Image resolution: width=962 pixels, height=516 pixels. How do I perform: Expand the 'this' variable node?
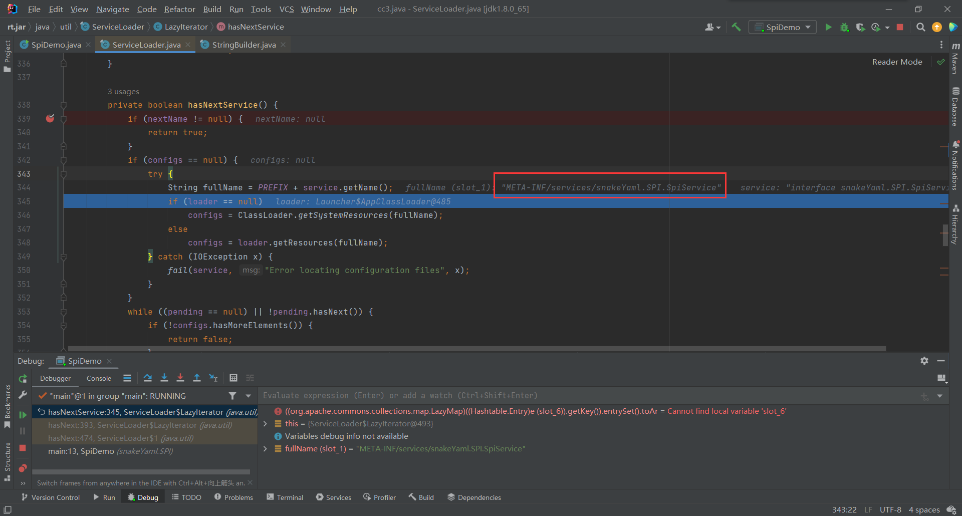[265, 423]
